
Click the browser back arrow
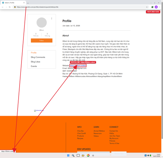coord(3,7)
